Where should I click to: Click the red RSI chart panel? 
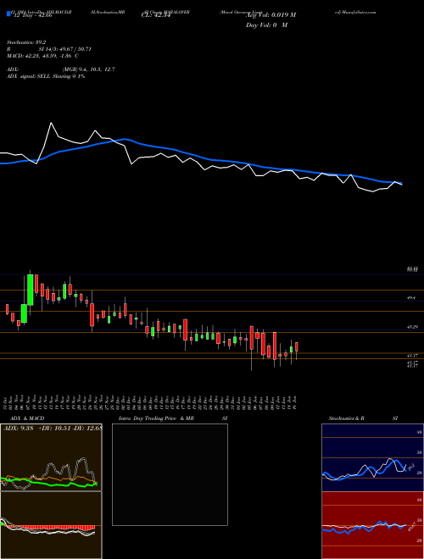[x=372, y=525]
